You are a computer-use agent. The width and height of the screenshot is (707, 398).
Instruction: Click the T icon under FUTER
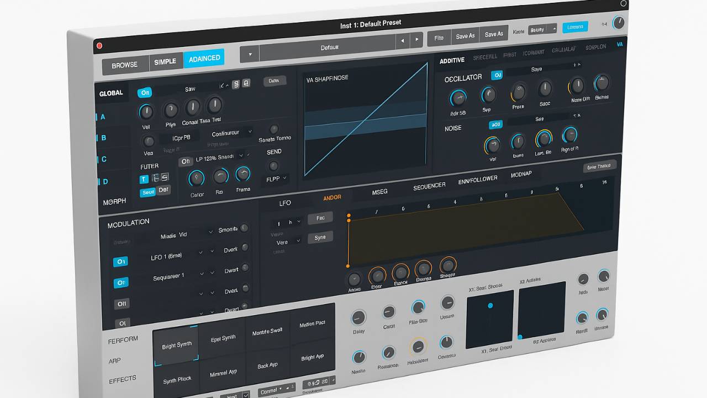tap(144, 179)
